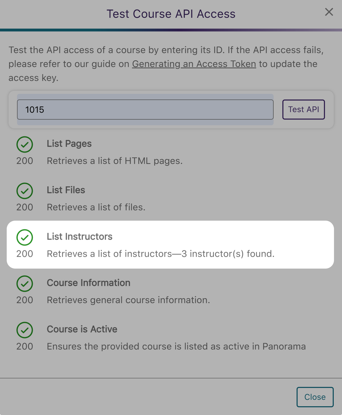Image resolution: width=342 pixels, height=415 pixels.
Task: Click the 200 status code under Course Information
Action: coord(25,300)
